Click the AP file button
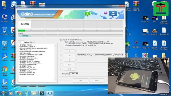This screenshot has width=171, height=96. click(x=69, y=55)
